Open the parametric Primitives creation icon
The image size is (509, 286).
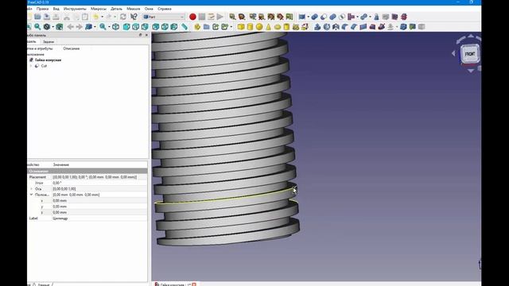296,27
